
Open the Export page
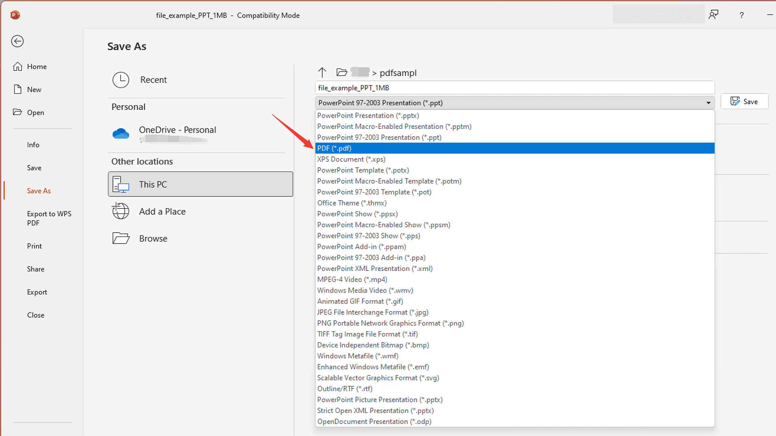[x=37, y=292]
